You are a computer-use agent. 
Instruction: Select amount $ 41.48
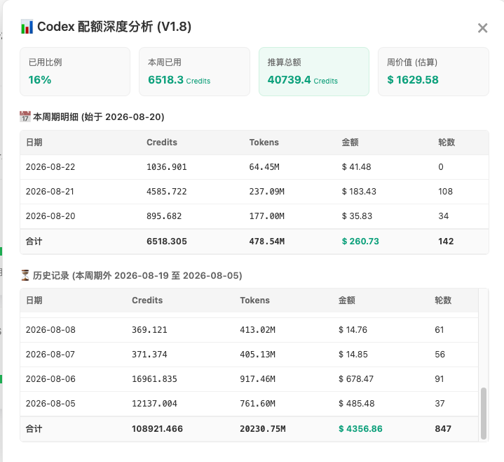(x=357, y=167)
